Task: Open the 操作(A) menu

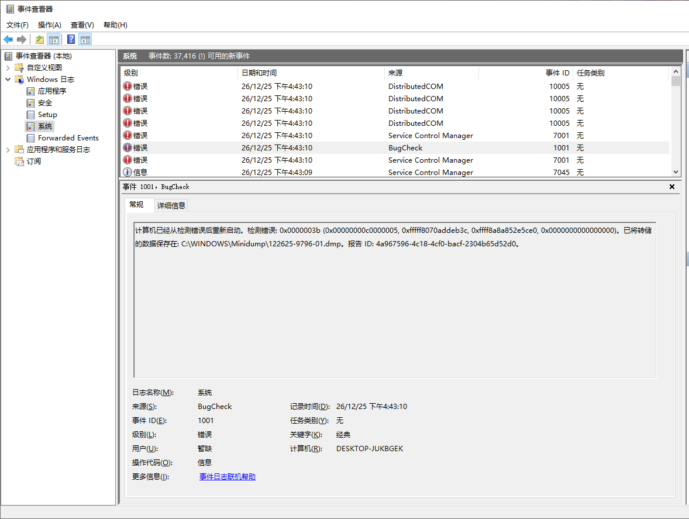Action: (x=50, y=25)
